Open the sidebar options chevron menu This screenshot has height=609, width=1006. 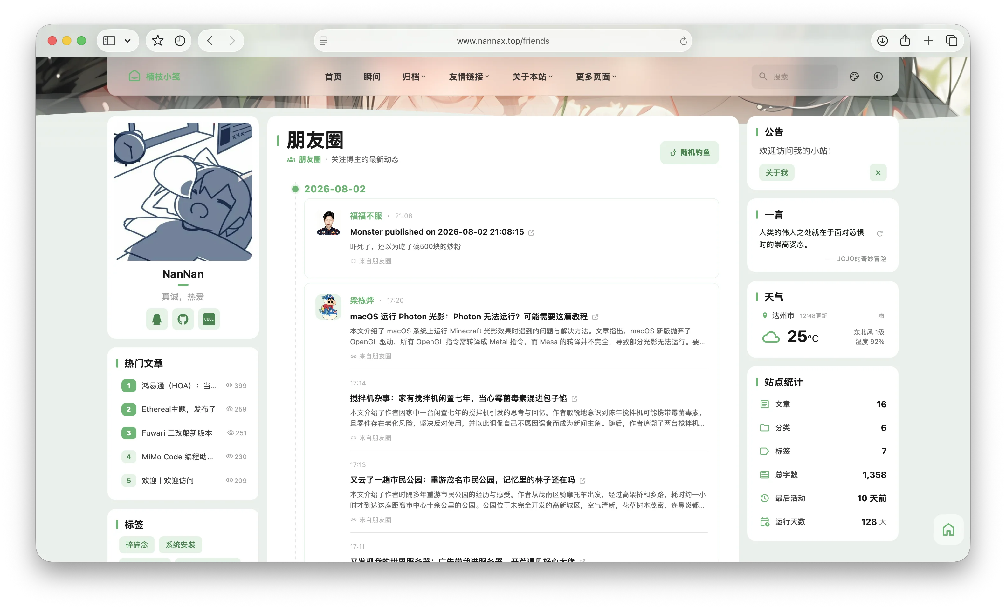128,41
